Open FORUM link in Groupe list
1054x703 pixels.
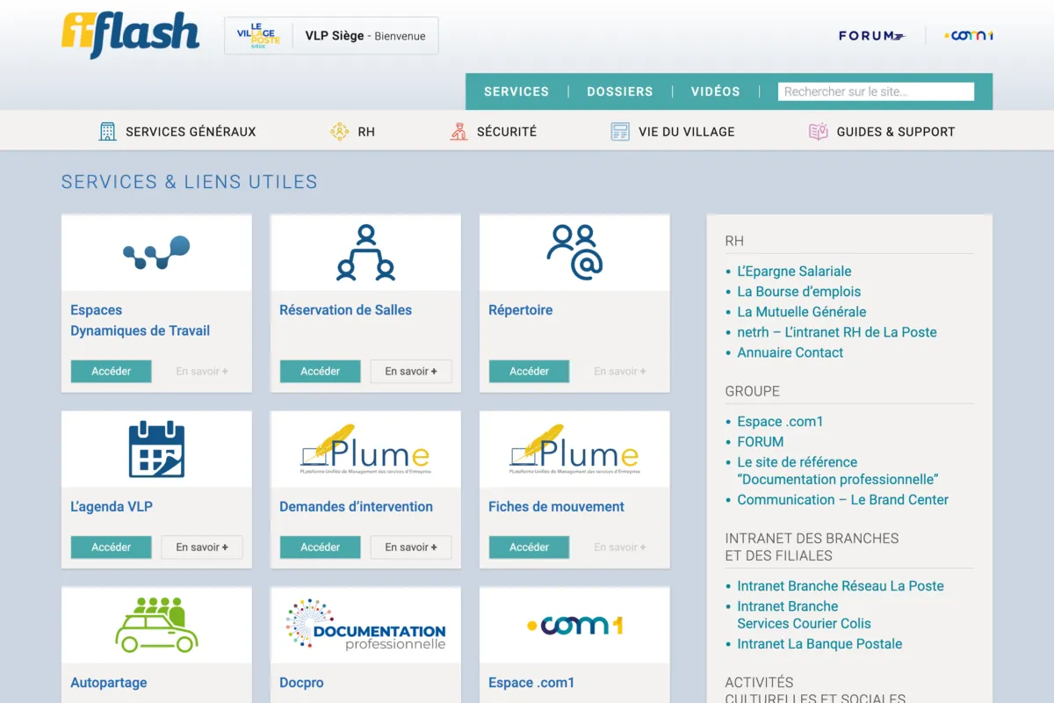760,442
